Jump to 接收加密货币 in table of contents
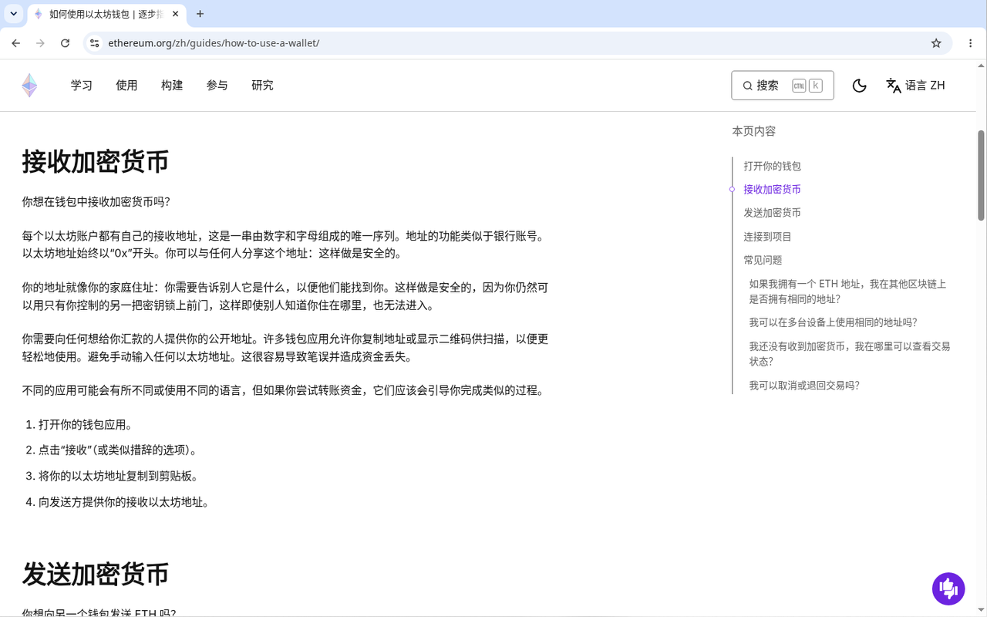The width and height of the screenshot is (987, 617). point(772,190)
